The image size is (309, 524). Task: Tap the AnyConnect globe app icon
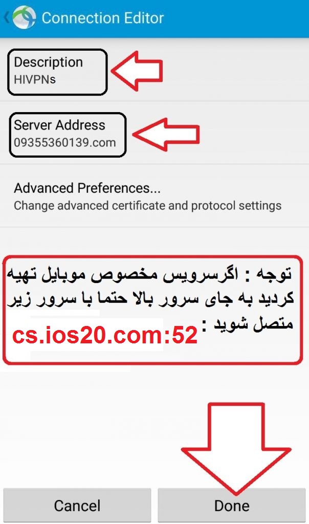[24, 17]
